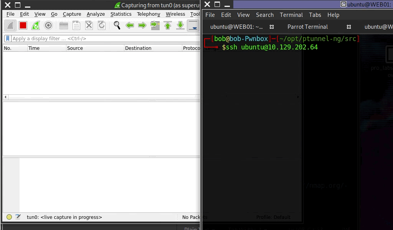The image size is (393, 230).
Task: Save the capture file via the toolbar icon
Action: (x=76, y=26)
